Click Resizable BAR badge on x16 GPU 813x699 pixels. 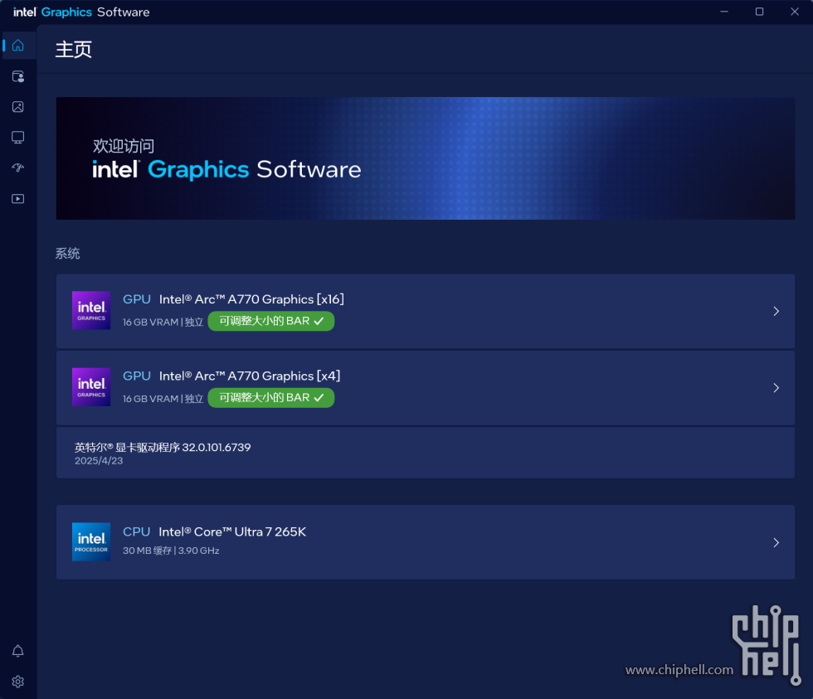[271, 321]
